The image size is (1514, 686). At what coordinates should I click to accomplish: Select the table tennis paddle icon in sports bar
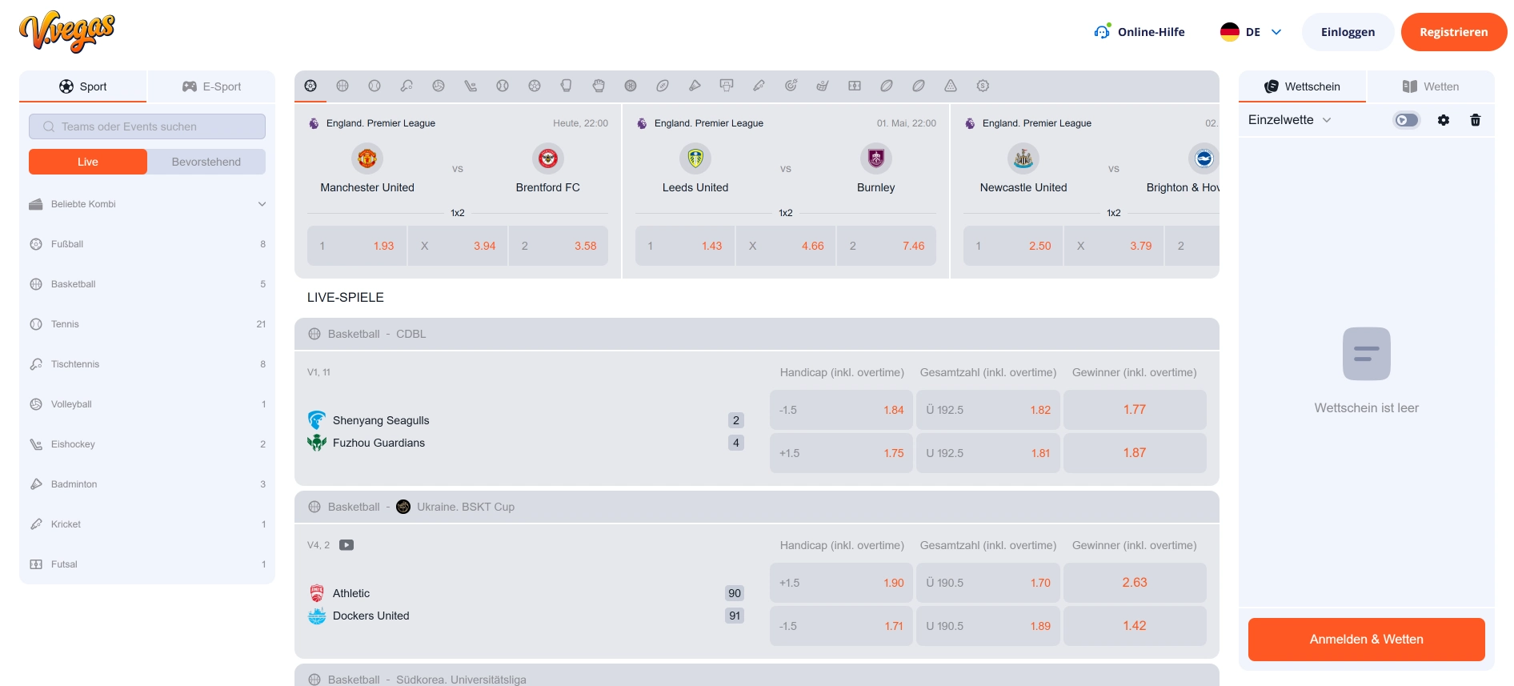[407, 86]
